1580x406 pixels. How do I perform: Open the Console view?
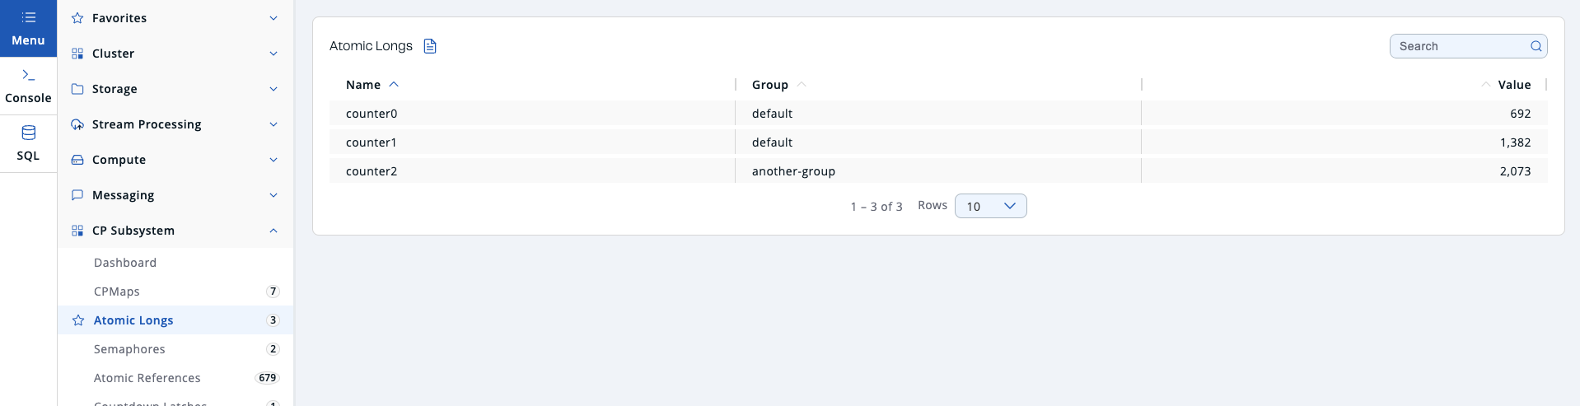(x=28, y=86)
